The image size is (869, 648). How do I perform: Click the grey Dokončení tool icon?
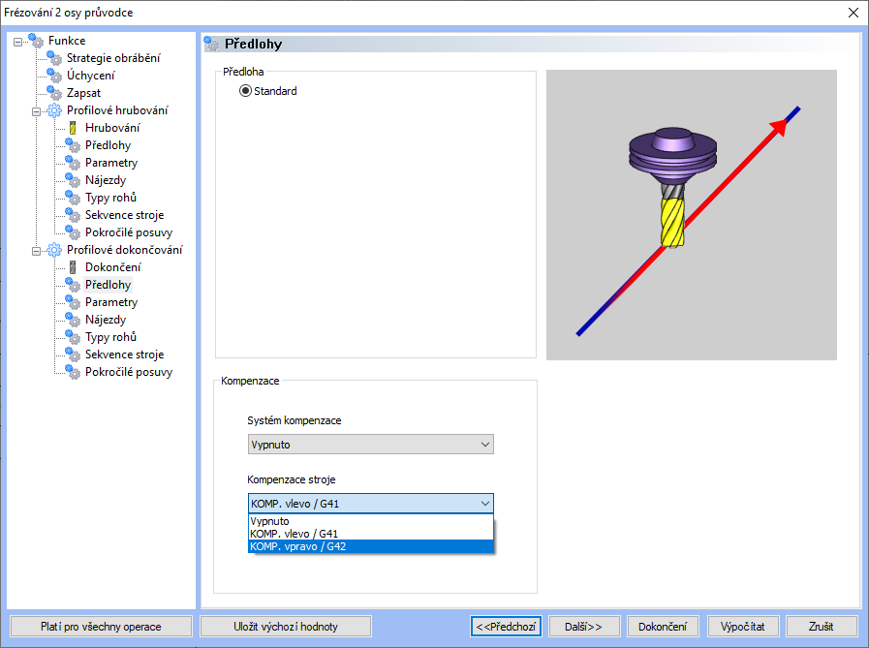pyautogui.click(x=73, y=267)
